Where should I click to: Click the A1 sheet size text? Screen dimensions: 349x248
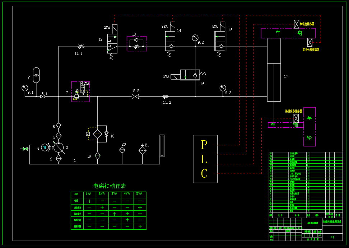point(332,237)
